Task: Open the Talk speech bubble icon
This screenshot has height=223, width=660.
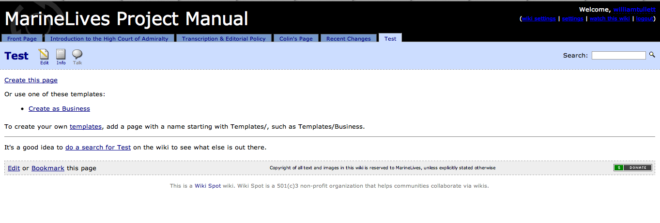Action: [x=77, y=54]
